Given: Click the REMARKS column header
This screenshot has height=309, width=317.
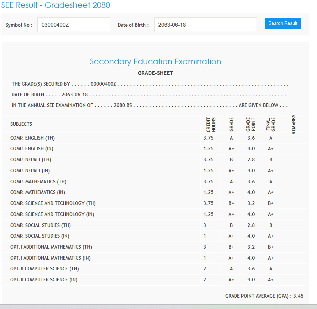Looking at the screenshot, I should click(x=294, y=125).
